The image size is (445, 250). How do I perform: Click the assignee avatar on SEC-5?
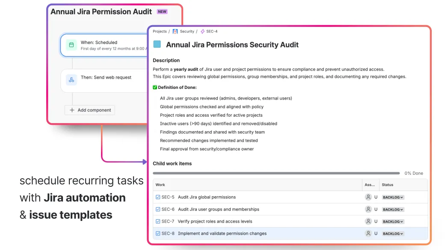click(368, 197)
